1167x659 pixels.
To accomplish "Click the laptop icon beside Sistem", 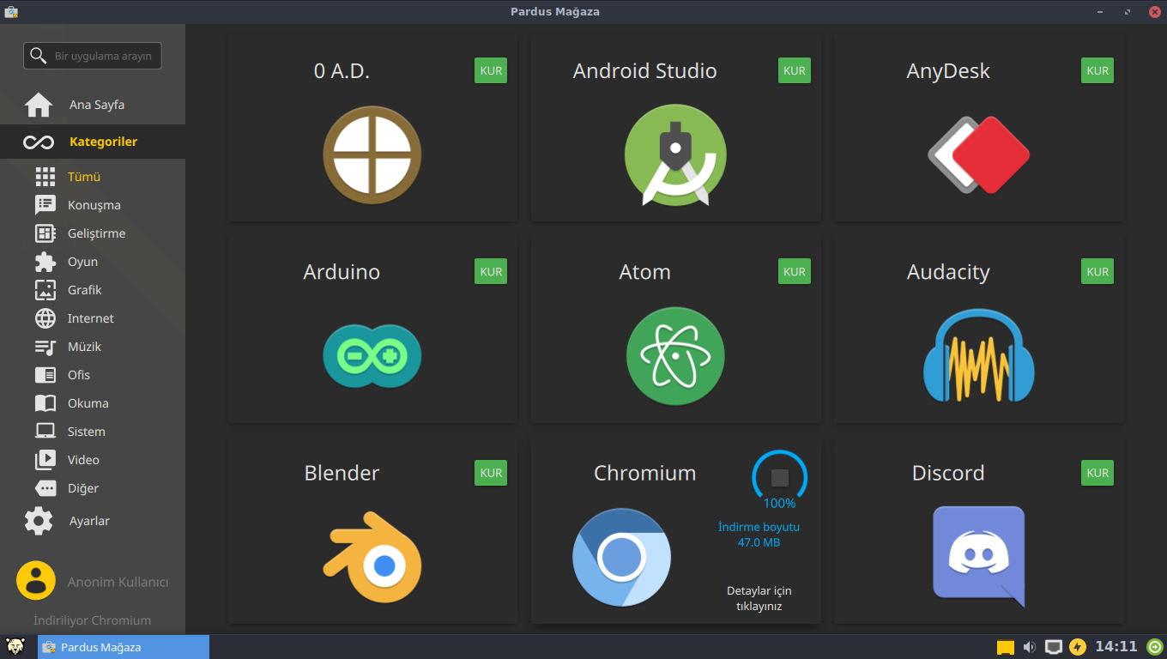I will point(45,432).
